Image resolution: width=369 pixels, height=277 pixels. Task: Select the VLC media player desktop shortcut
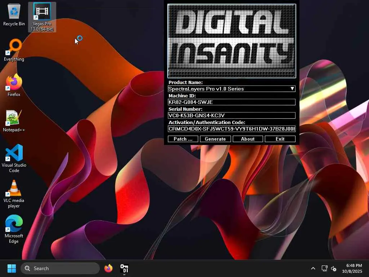point(14,194)
